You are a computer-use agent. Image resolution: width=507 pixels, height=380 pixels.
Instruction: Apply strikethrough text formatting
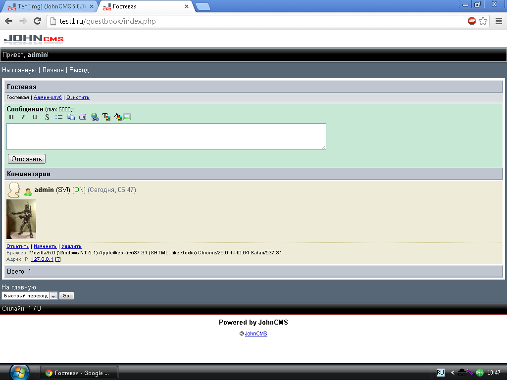tap(47, 117)
